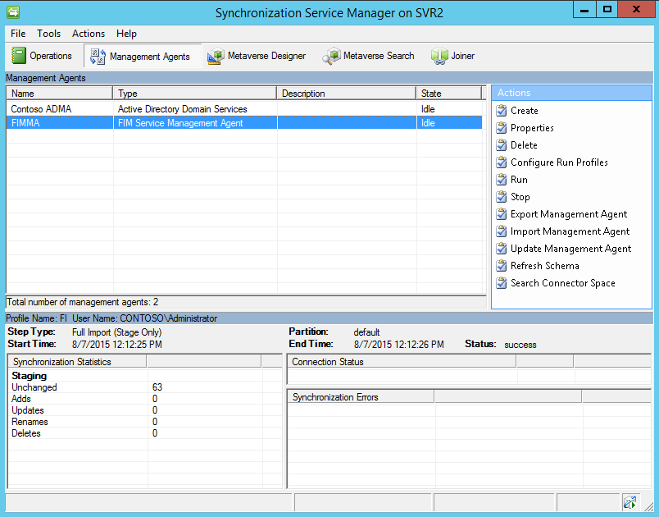This screenshot has height=517, width=659.
Task: Click the value 63 for Unchanged
Action: click(x=157, y=387)
